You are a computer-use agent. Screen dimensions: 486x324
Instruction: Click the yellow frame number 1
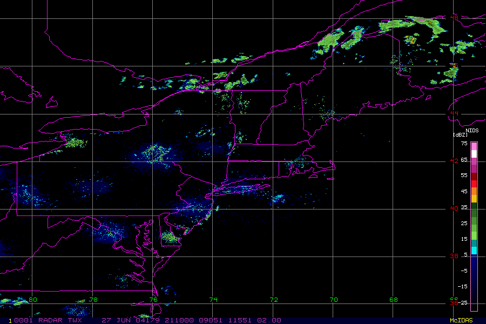pyautogui.click(x=10, y=321)
